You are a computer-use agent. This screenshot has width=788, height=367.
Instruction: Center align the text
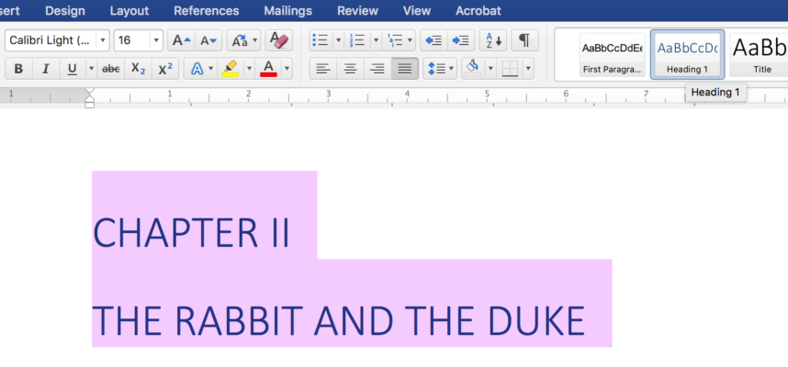coord(350,69)
